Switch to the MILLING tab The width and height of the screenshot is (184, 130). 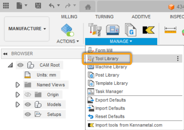pyautogui.click(x=69, y=17)
